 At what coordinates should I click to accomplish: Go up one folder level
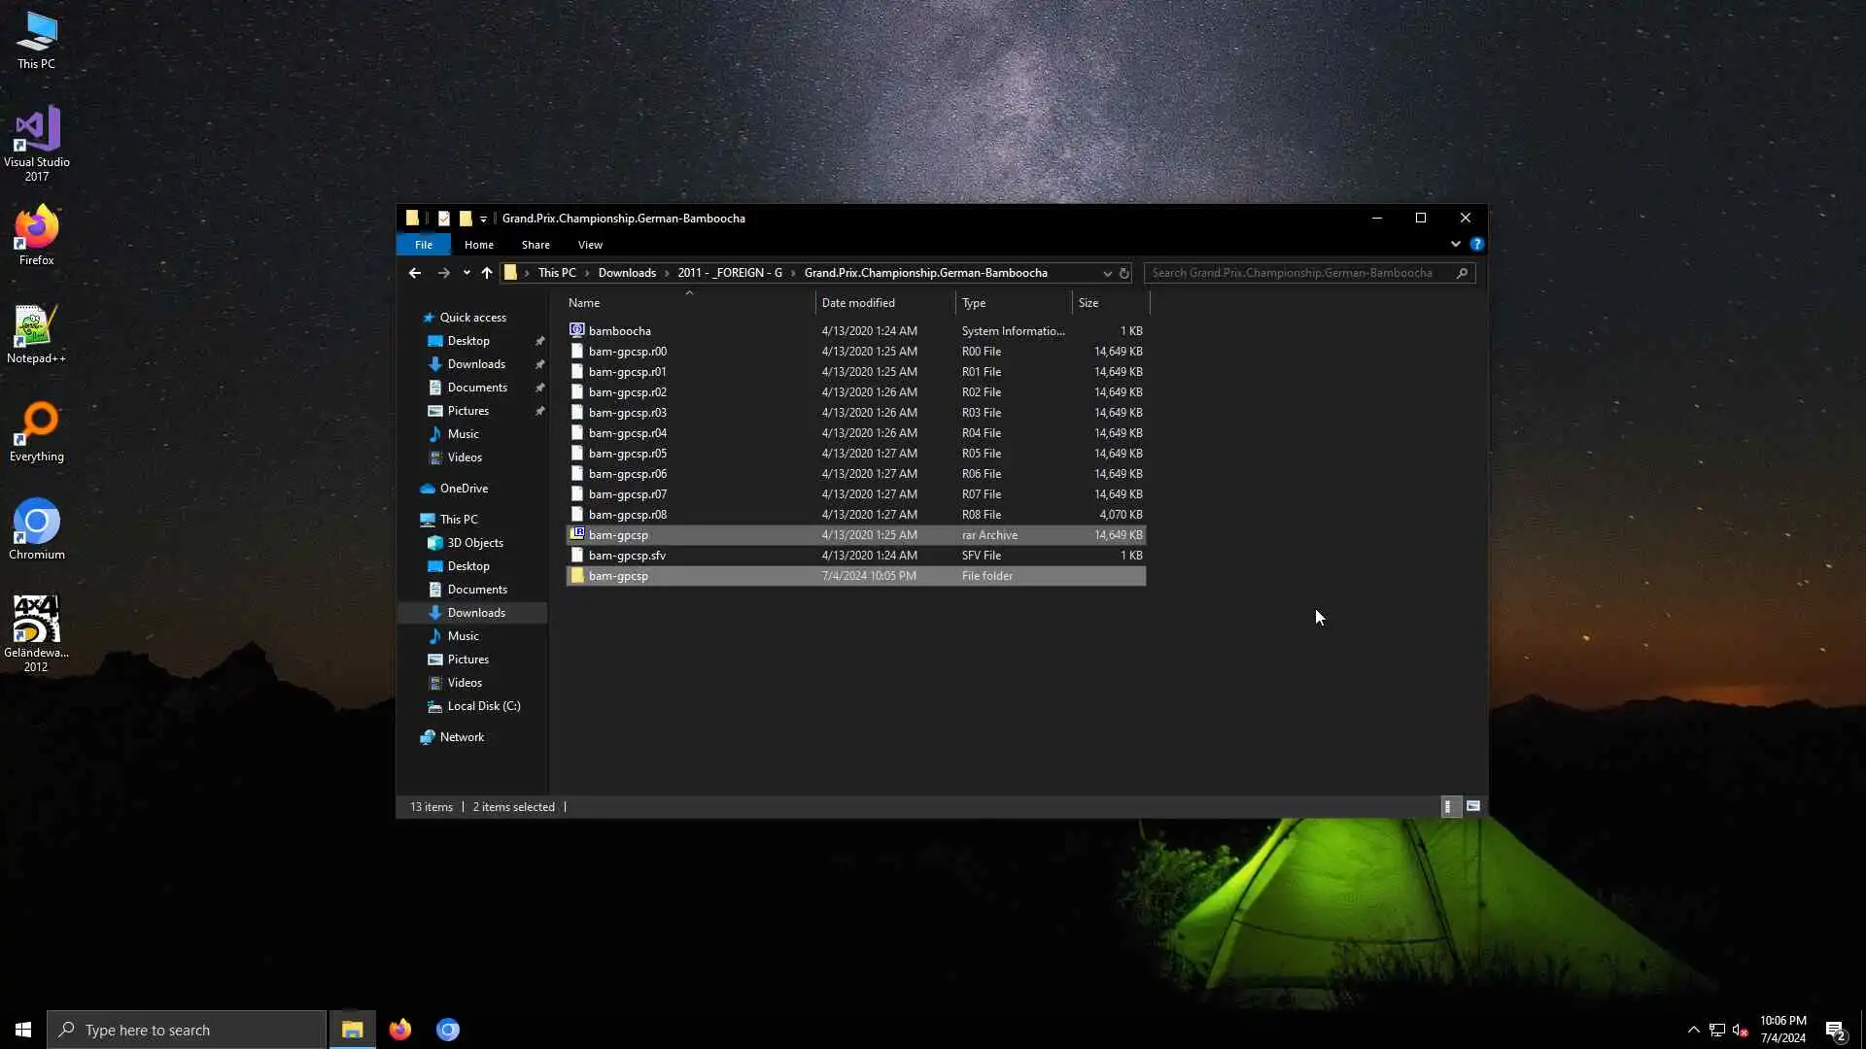coord(487,273)
